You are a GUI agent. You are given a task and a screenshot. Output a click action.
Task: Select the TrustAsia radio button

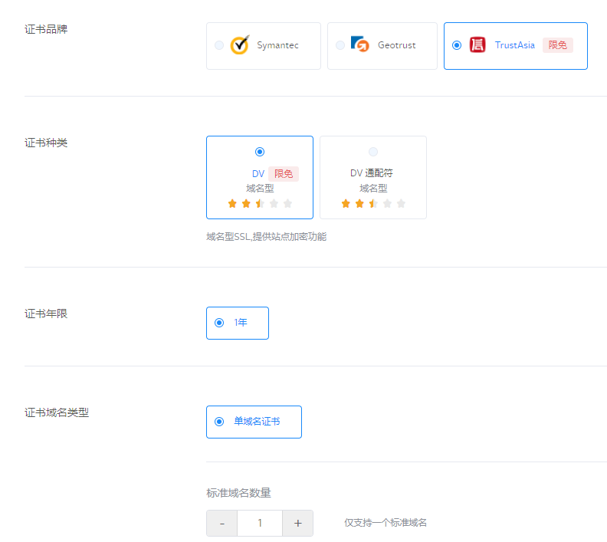point(457,45)
